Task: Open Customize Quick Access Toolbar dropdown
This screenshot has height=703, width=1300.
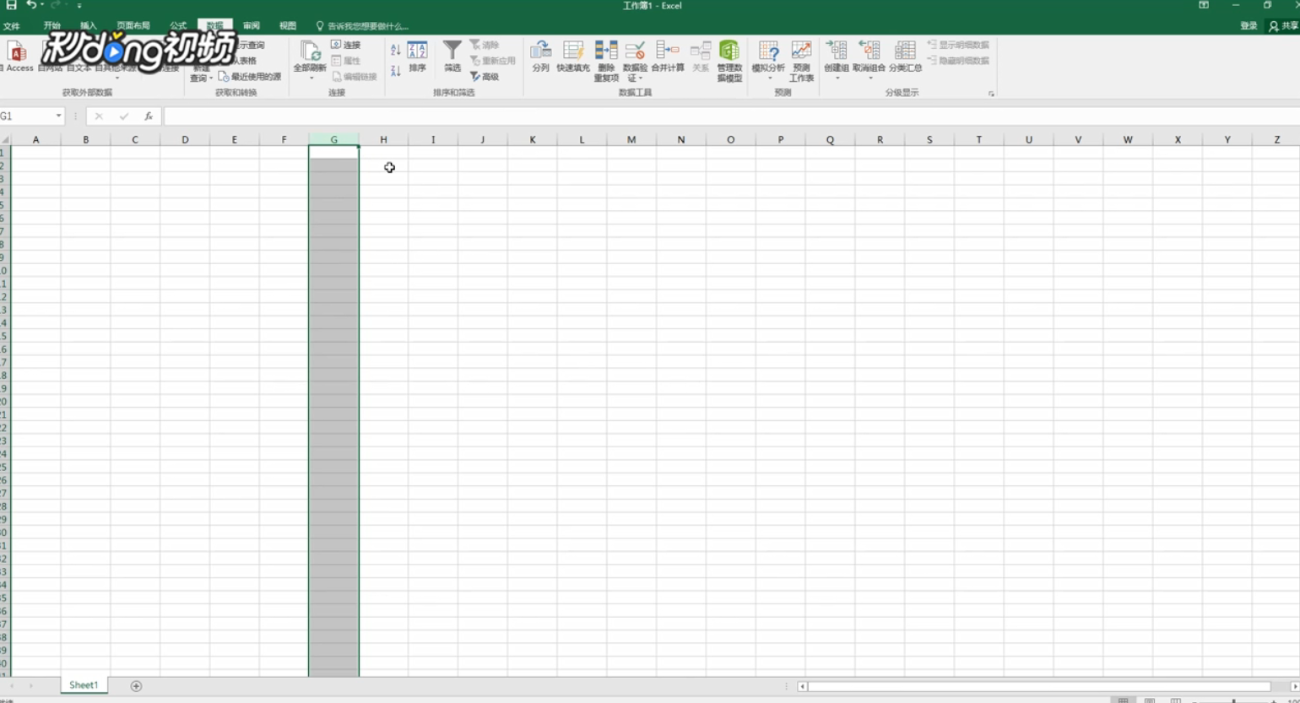Action: 79,5
